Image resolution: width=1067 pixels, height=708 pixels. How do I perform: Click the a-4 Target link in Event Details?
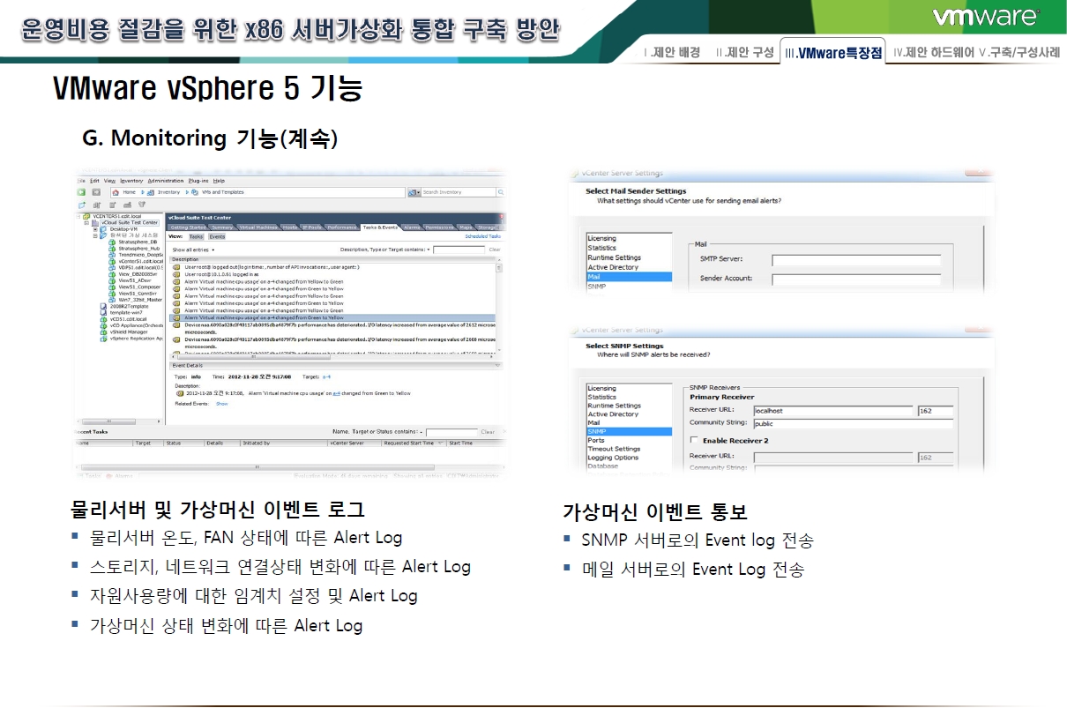326,376
